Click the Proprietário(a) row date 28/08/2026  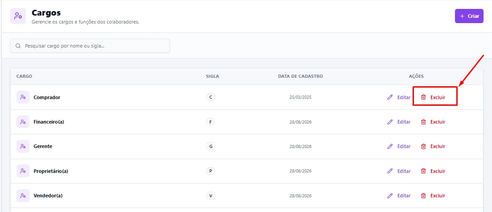300,171
